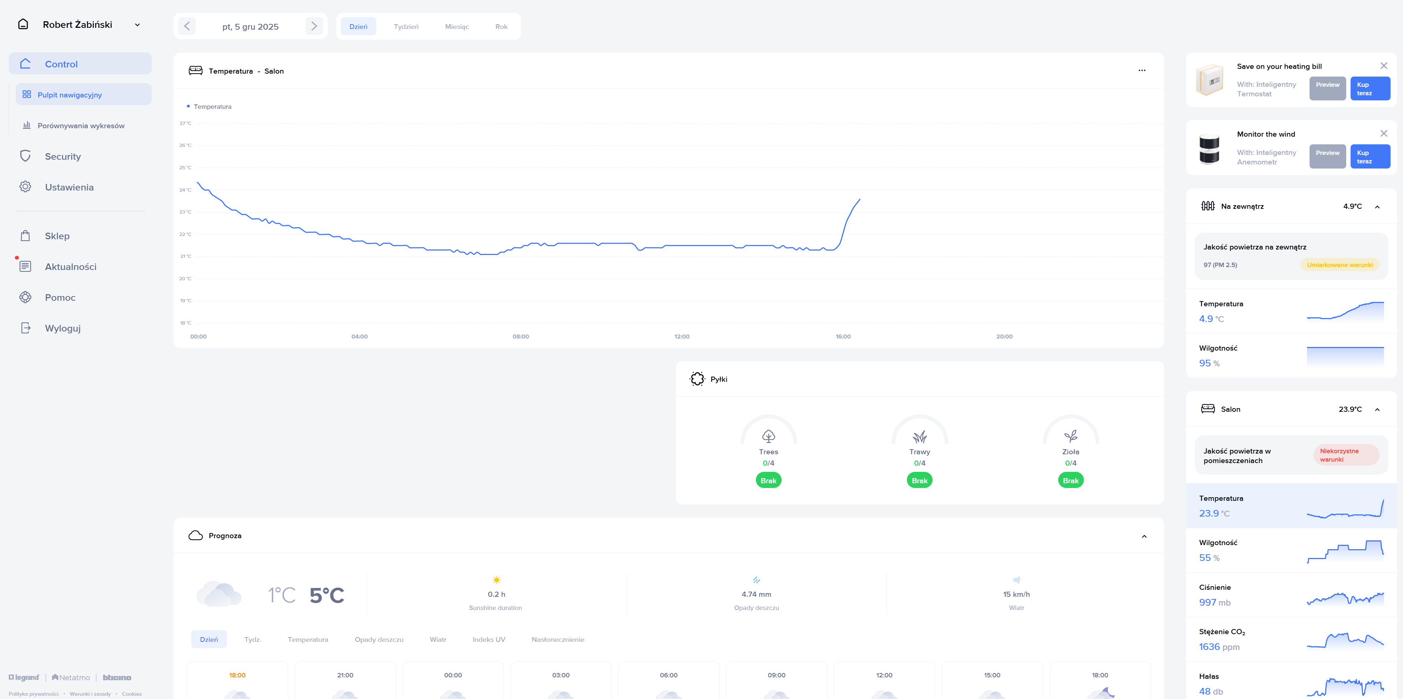Open Ustawienia gear icon
1403x699 pixels.
click(x=25, y=187)
